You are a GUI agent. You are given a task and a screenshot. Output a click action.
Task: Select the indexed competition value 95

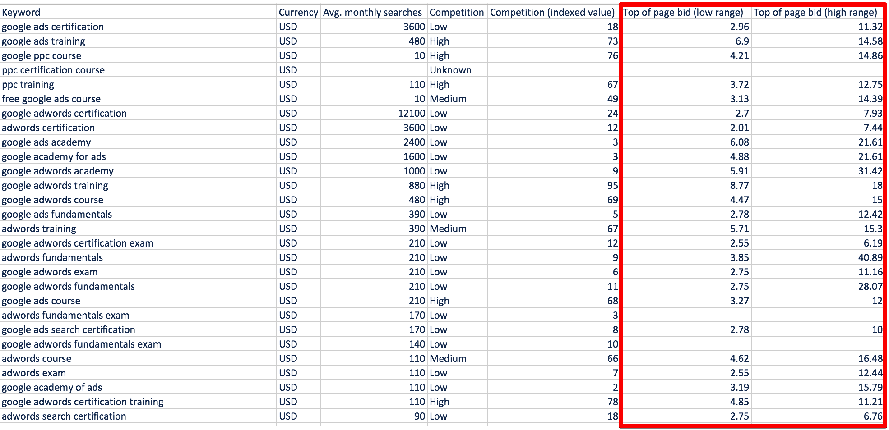pos(554,185)
